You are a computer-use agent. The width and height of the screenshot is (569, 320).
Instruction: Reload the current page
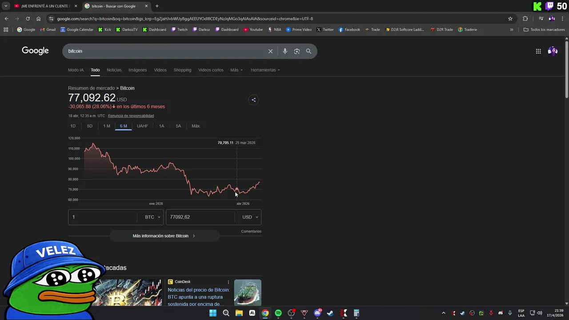point(28,19)
